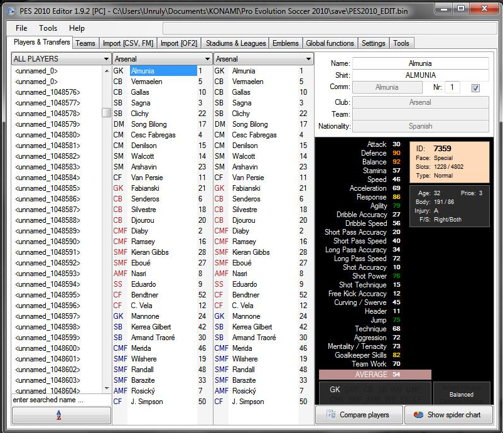Click the Show spider chart icon
Screen dimensions: 503x433
419,415
